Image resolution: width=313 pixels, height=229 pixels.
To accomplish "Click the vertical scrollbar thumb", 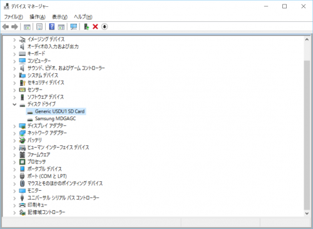I will [307, 135].
